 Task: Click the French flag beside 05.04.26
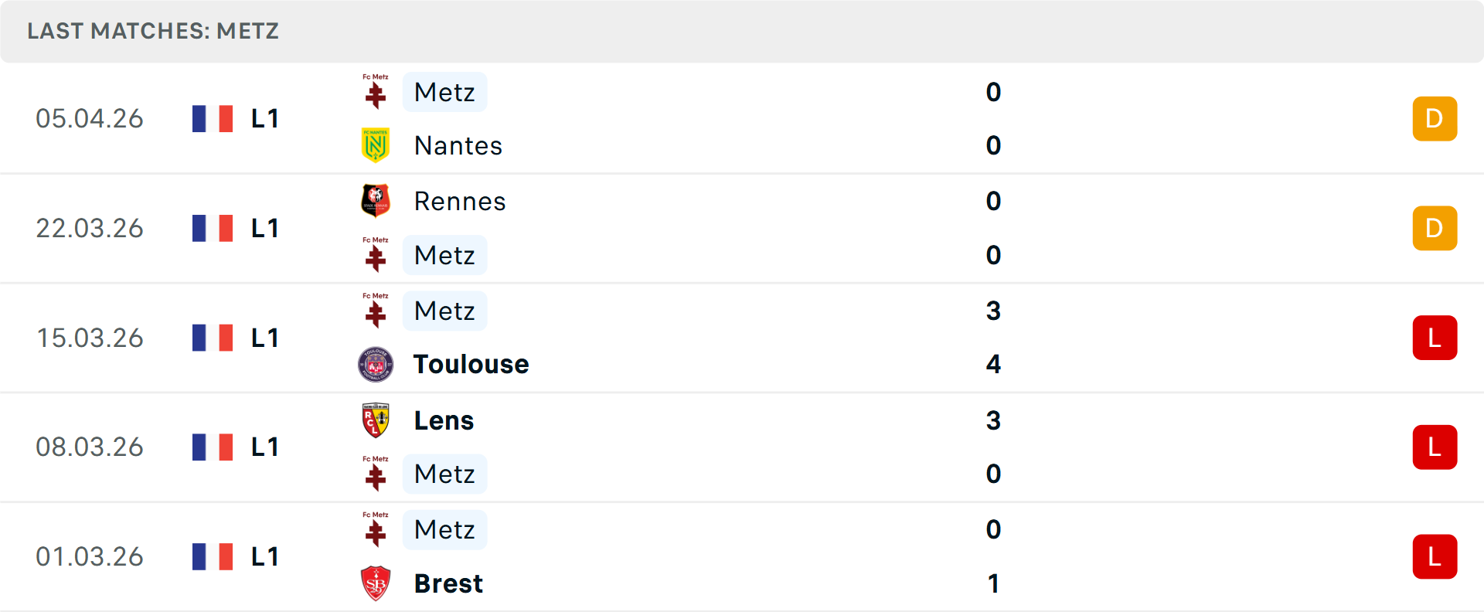coord(213,119)
